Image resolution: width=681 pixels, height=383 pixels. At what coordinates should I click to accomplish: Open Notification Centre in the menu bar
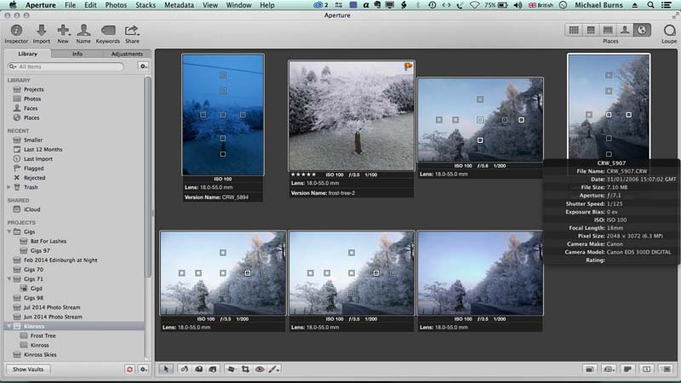(667, 5)
